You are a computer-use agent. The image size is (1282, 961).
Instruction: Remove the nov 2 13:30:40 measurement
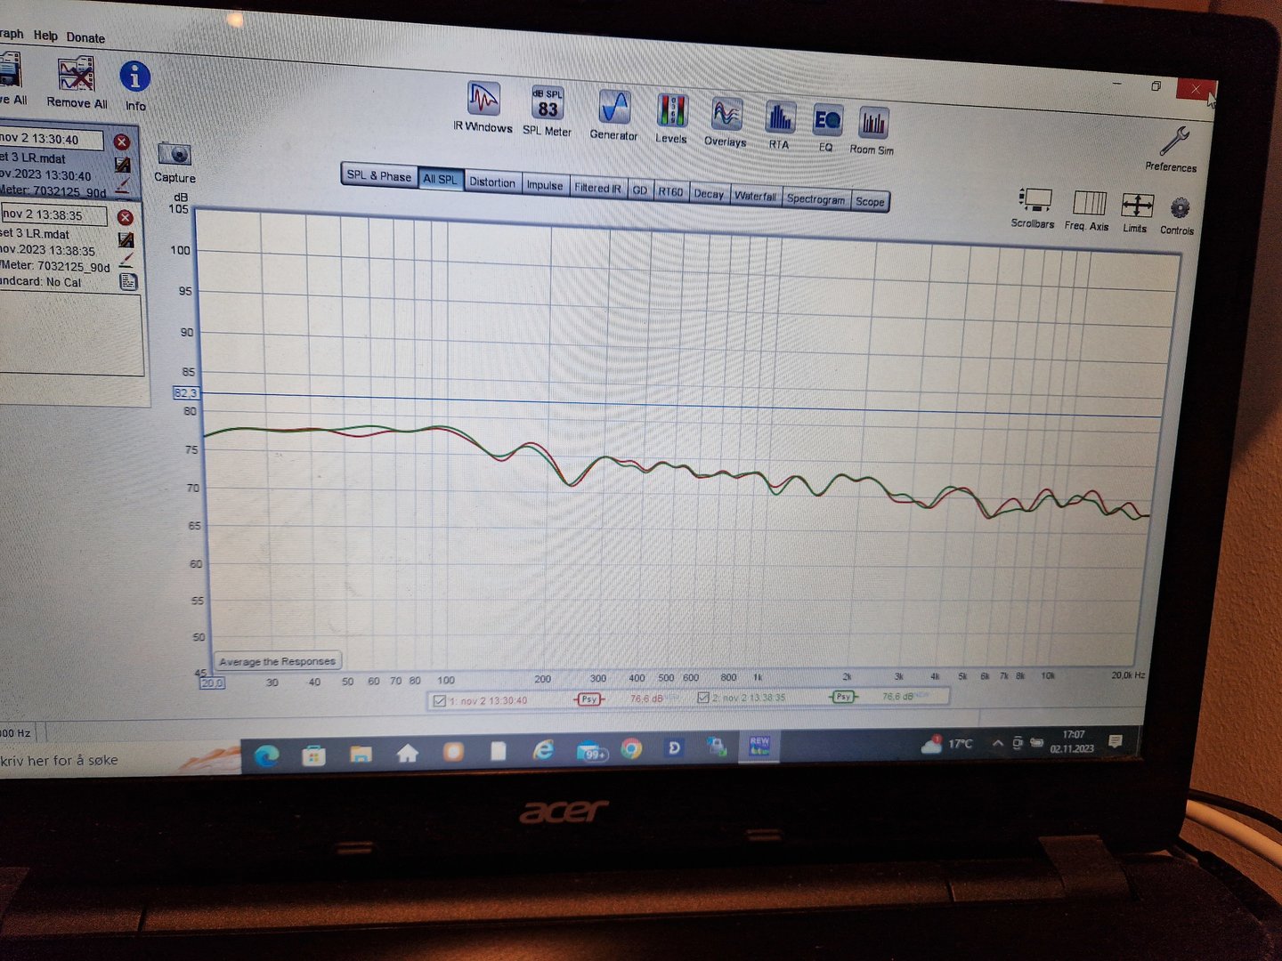(x=123, y=142)
